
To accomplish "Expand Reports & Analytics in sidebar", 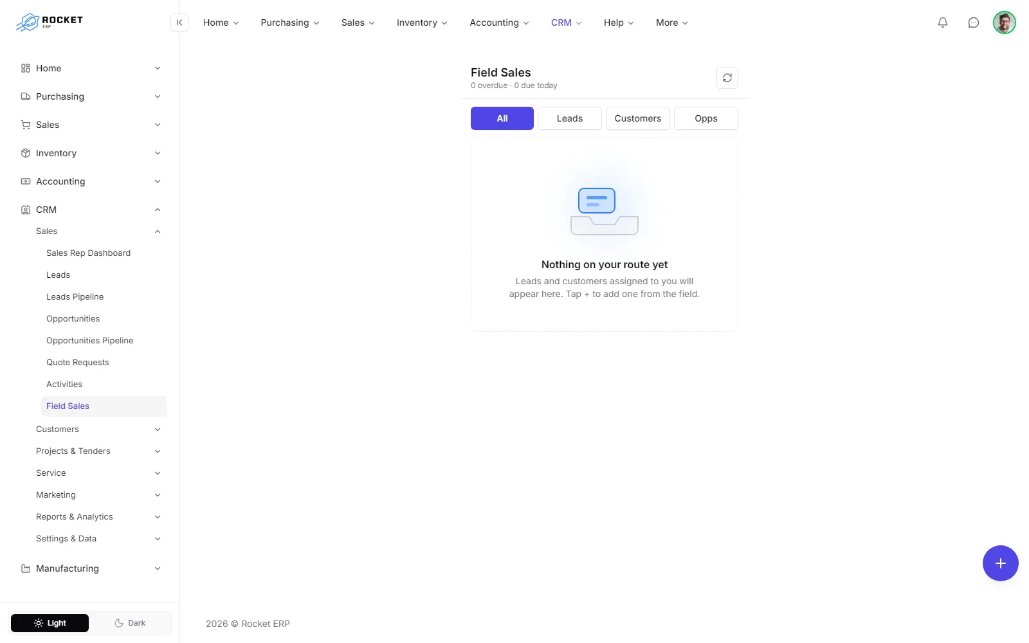I will (98, 517).
